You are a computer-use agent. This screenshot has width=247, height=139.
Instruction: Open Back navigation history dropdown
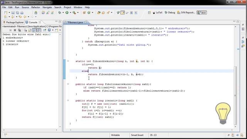click(x=28, y=17)
